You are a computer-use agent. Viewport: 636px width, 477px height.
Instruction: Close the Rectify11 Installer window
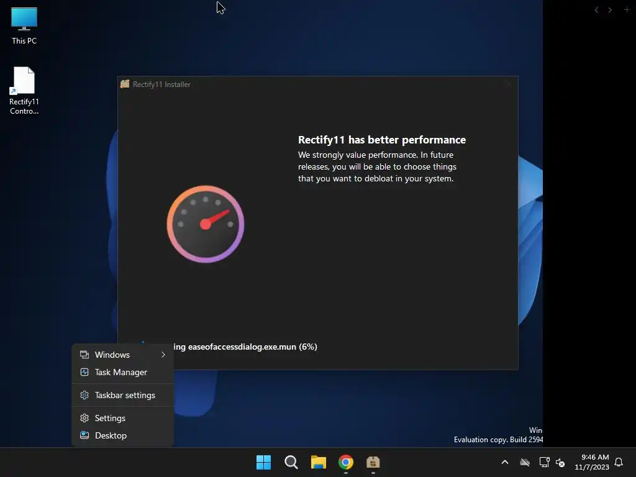click(509, 84)
